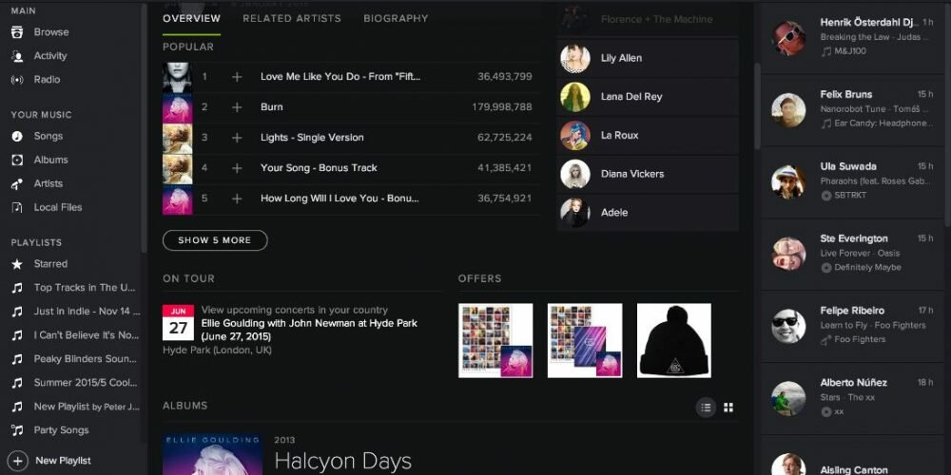Viewport: 951px width, 475px height.
Task: Open the Activity section icon
Action: (17, 56)
